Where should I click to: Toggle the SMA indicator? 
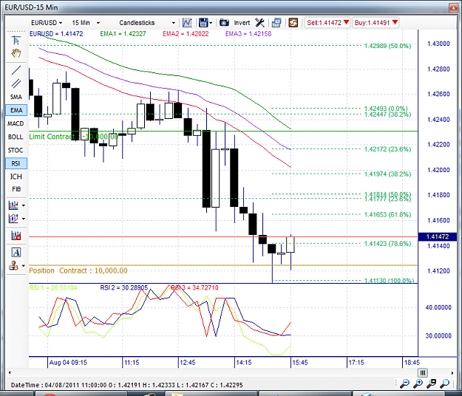coord(16,97)
